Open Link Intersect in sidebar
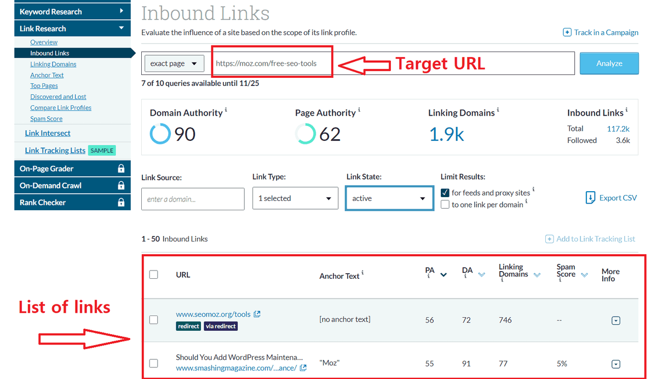Image resolution: width=657 pixels, height=379 pixels. pos(48,133)
